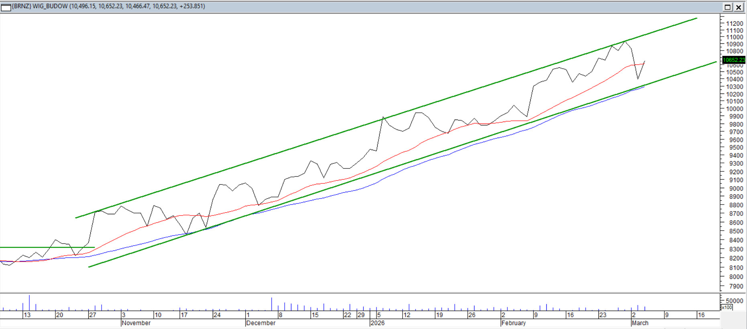Screen dimensions: 747x329
Task: Select the February month label
Action: tap(513, 323)
